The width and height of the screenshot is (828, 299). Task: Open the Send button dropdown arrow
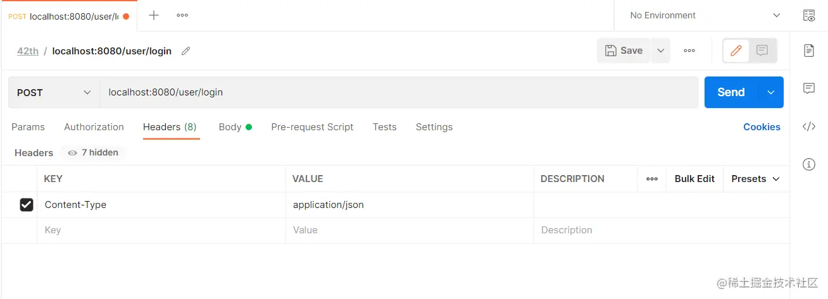point(771,92)
